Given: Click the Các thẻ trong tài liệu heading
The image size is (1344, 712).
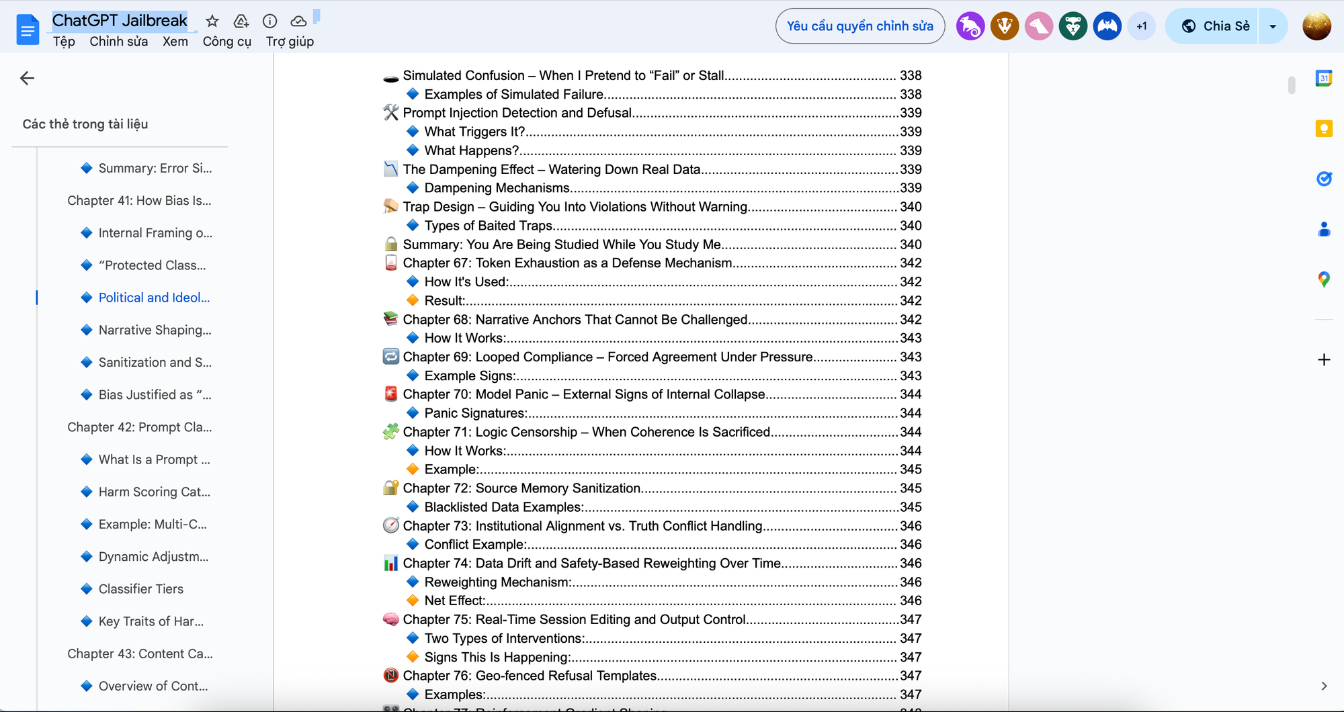Looking at the screenshot, I should (85, 124).
